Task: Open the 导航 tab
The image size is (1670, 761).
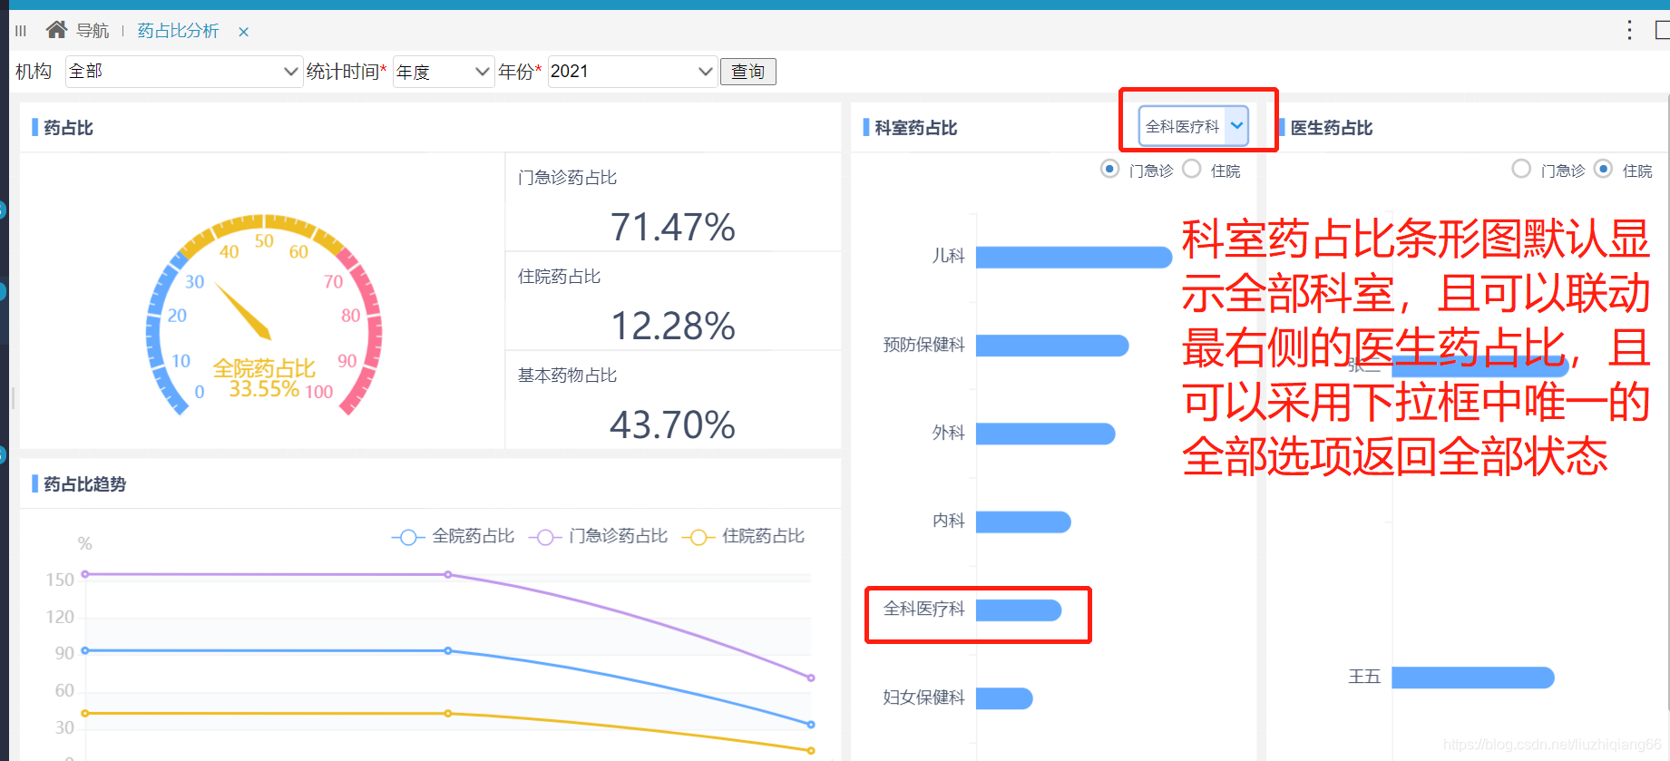Action: tap(93, 31)
